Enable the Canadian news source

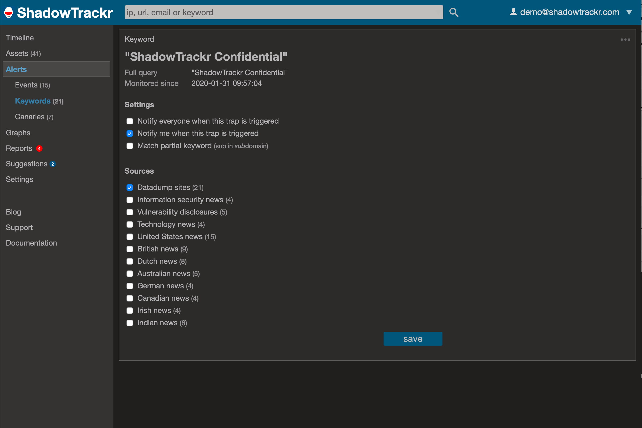pos(130,298)
